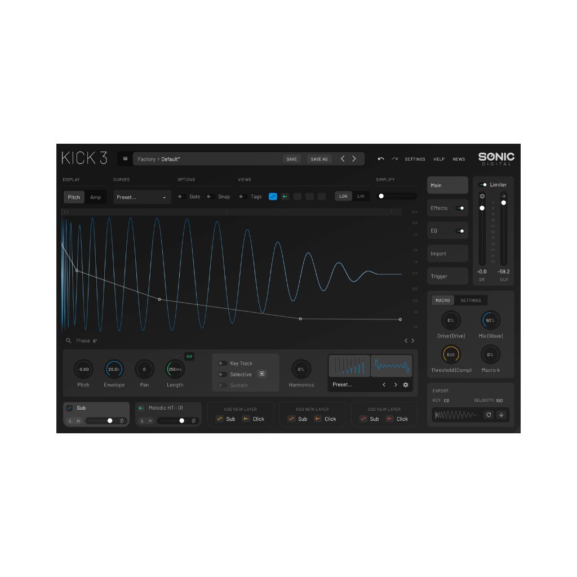Click the SAVE button

pos(292,159)
